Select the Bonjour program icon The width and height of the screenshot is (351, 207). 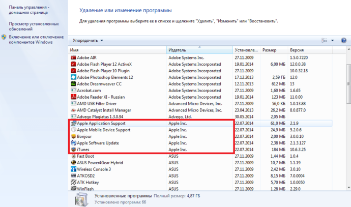point(73,136)
